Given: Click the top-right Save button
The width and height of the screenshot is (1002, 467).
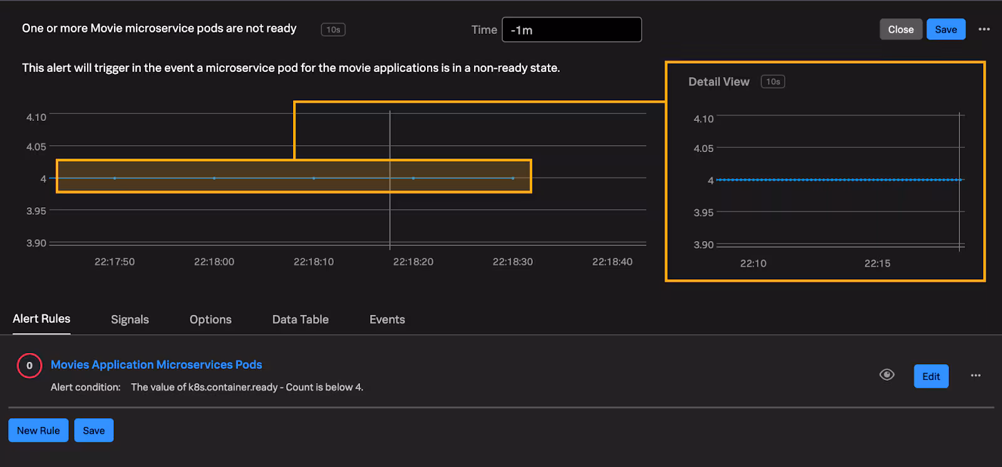Looking at the screenshot, I should point(946,29).
